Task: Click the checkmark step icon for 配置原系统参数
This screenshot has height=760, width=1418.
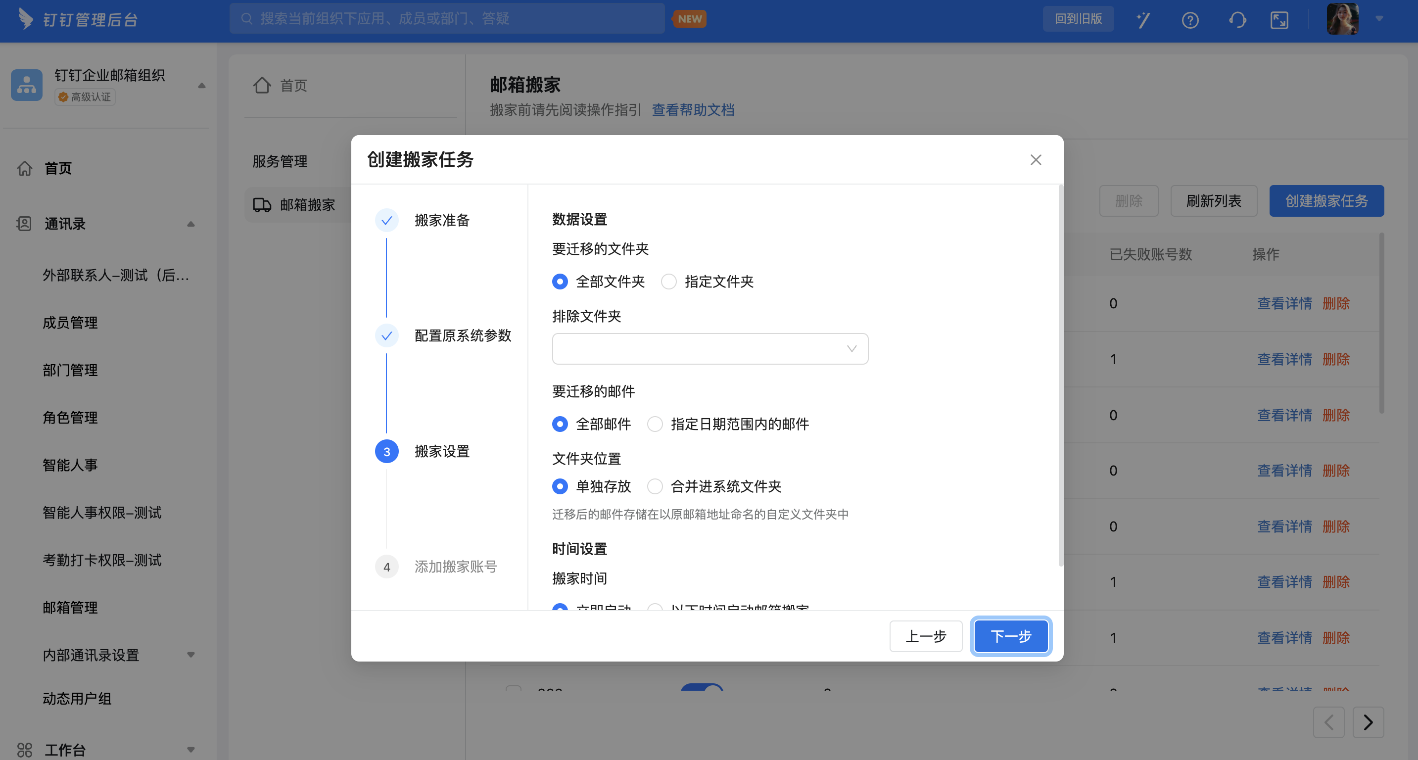Action: coord(387,335)
